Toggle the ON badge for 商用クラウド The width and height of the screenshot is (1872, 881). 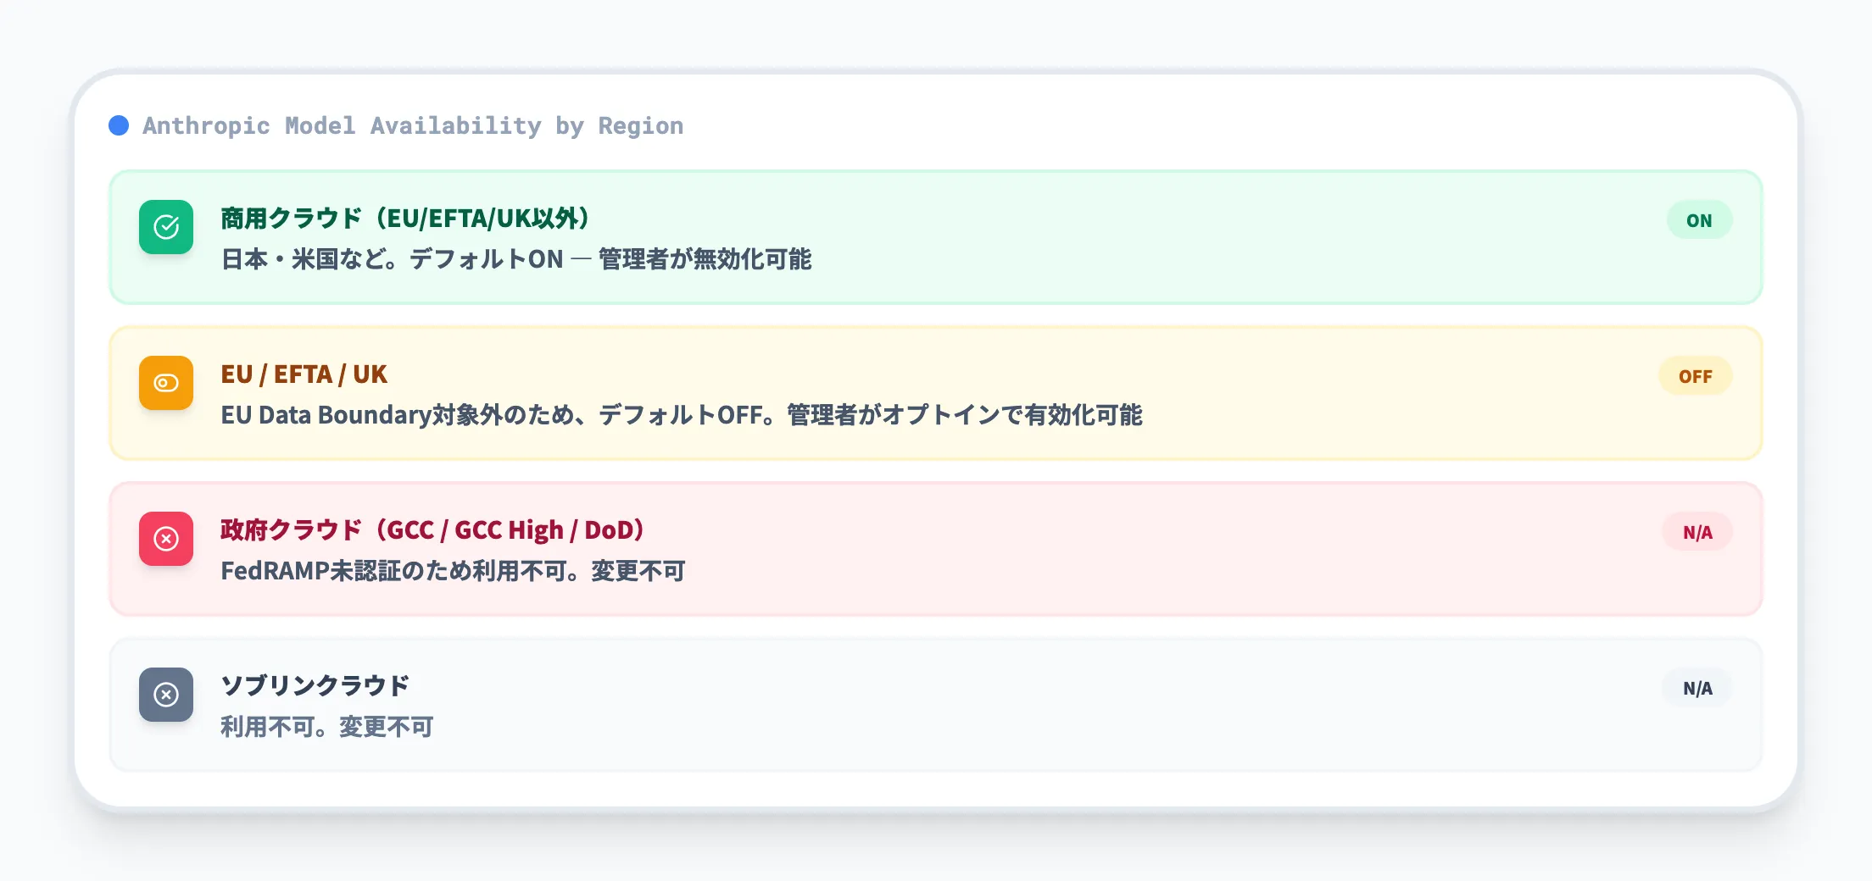[x=1698, y=220]
